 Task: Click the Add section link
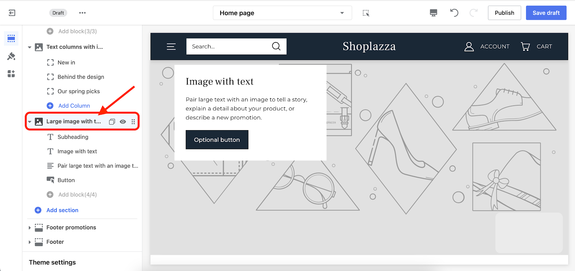click(x=62, y=210)
